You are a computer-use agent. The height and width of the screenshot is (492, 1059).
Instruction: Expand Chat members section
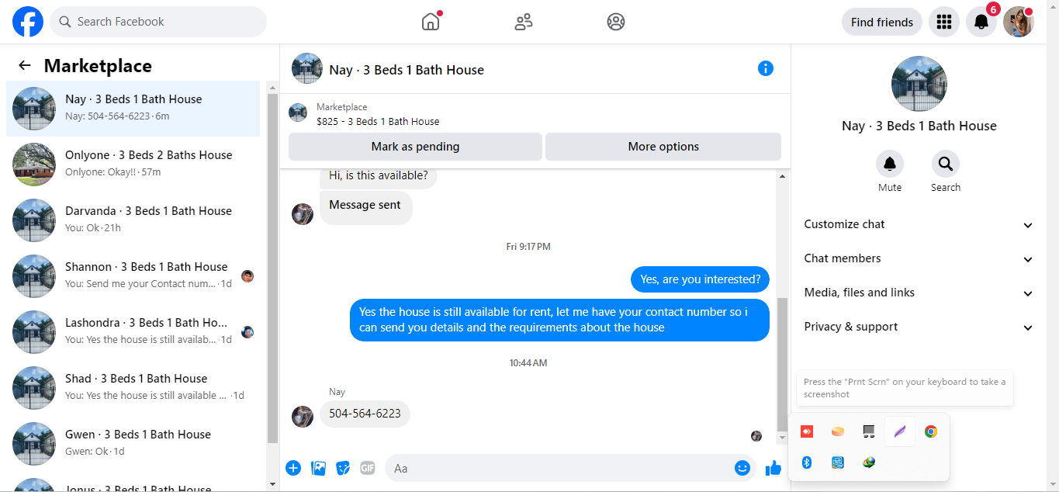[x=919, y=258]
